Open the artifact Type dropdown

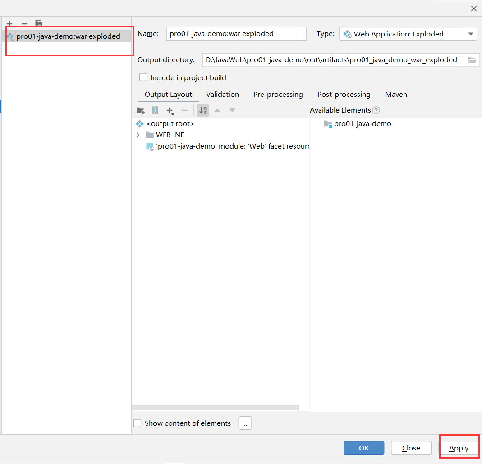pyautogui.click(x=408, y=34)
